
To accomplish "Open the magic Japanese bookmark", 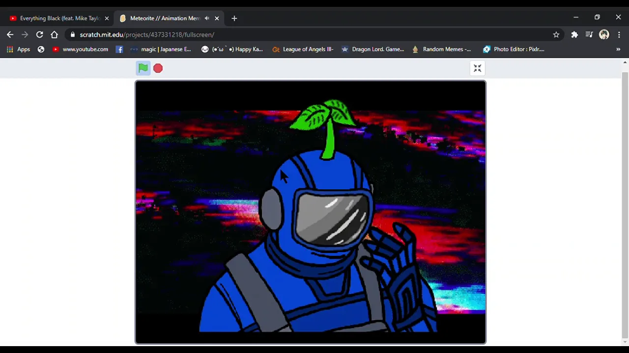I will point(161,49).
